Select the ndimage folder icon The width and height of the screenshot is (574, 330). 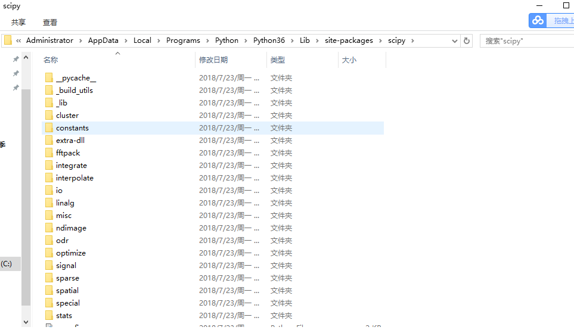click(49, 228)
